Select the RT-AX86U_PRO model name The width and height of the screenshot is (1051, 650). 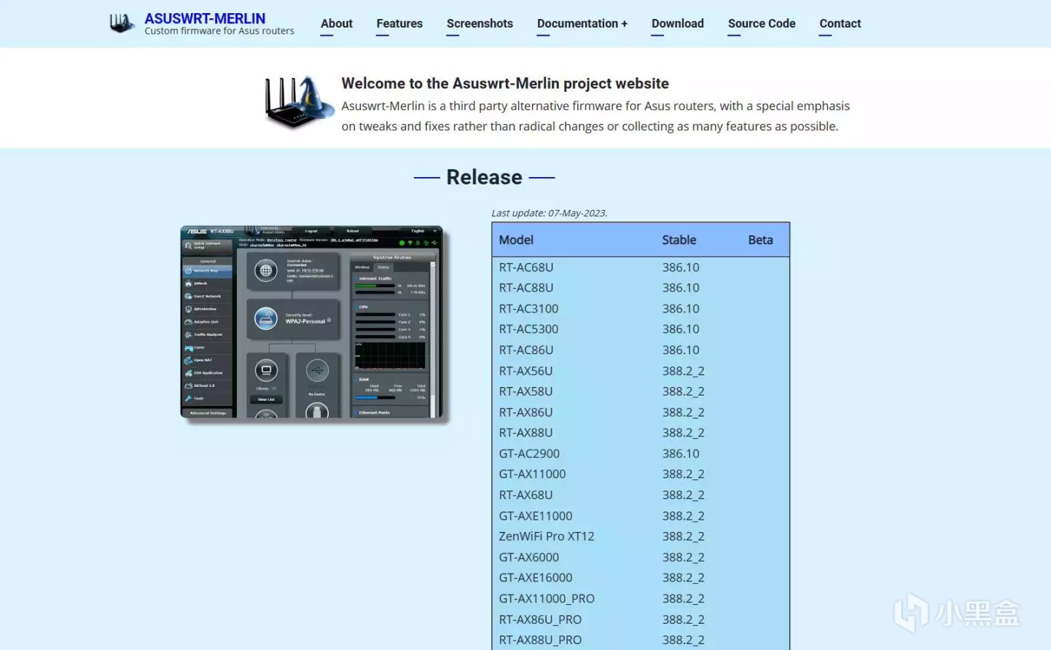click(540, 619)
